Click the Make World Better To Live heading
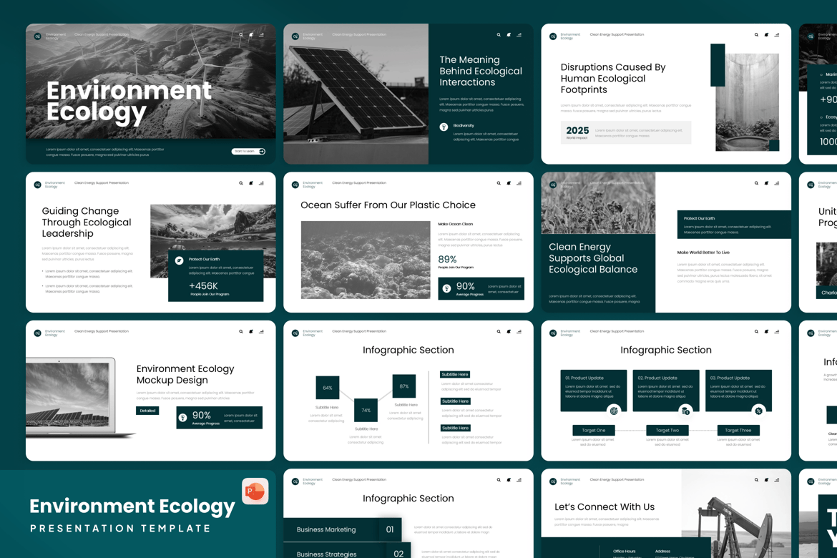 point(703,253)
